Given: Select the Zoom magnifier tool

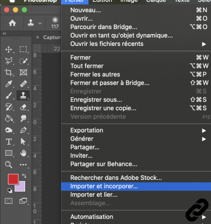Looking at the screenshot, I should pyautogui.click(x=8, y=165).
